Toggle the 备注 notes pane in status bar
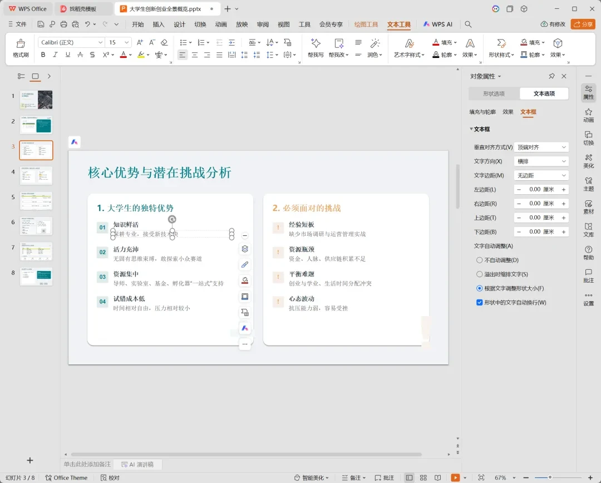Image resolution: width=601 pixels, height=483 pixels. (353, 477)
